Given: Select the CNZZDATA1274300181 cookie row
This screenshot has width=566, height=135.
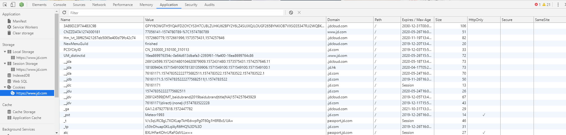Looking at the screenshot, I should (313, 32).
